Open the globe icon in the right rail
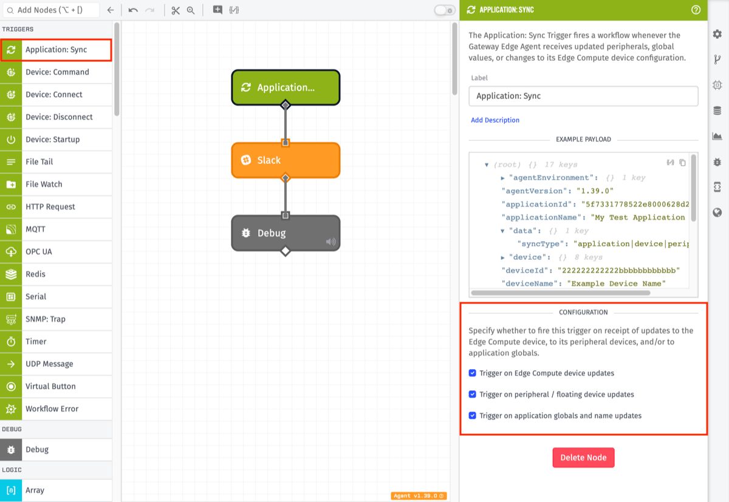 (x=717, y=212)
